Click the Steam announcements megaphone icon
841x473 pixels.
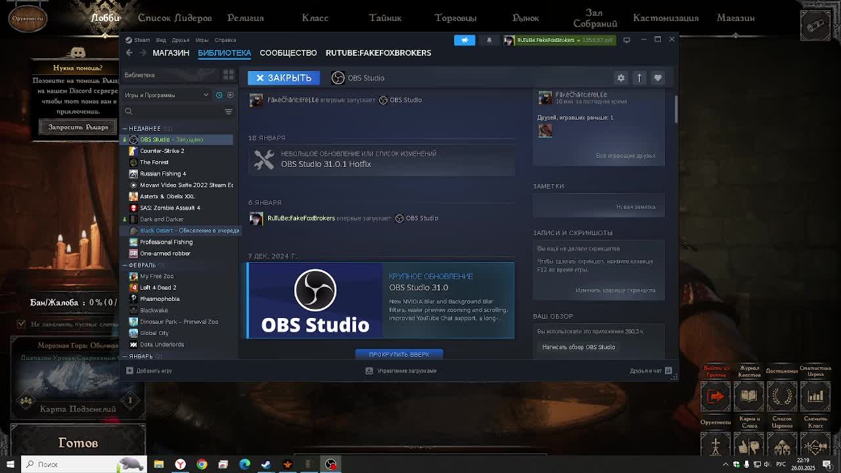coord(465,40)
